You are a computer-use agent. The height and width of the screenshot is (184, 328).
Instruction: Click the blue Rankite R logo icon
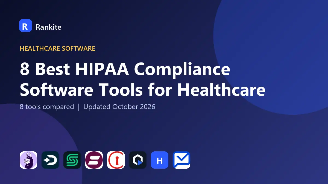[x=25, y=26]
